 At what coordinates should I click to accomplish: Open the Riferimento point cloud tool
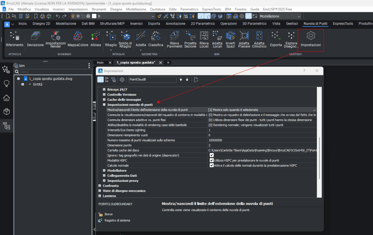pos(15,39)
